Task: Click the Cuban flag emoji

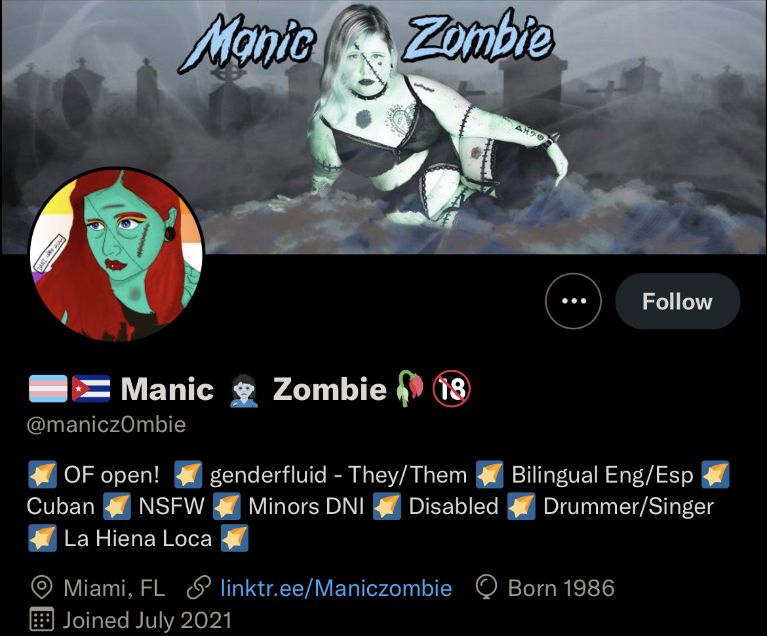Action: click(x=91, y=388)
